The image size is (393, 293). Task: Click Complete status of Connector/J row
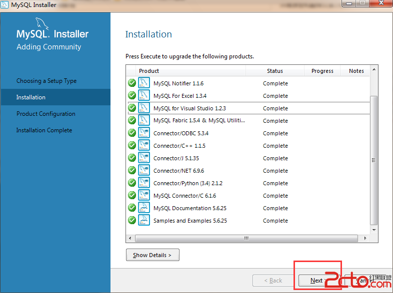[275, 158]
